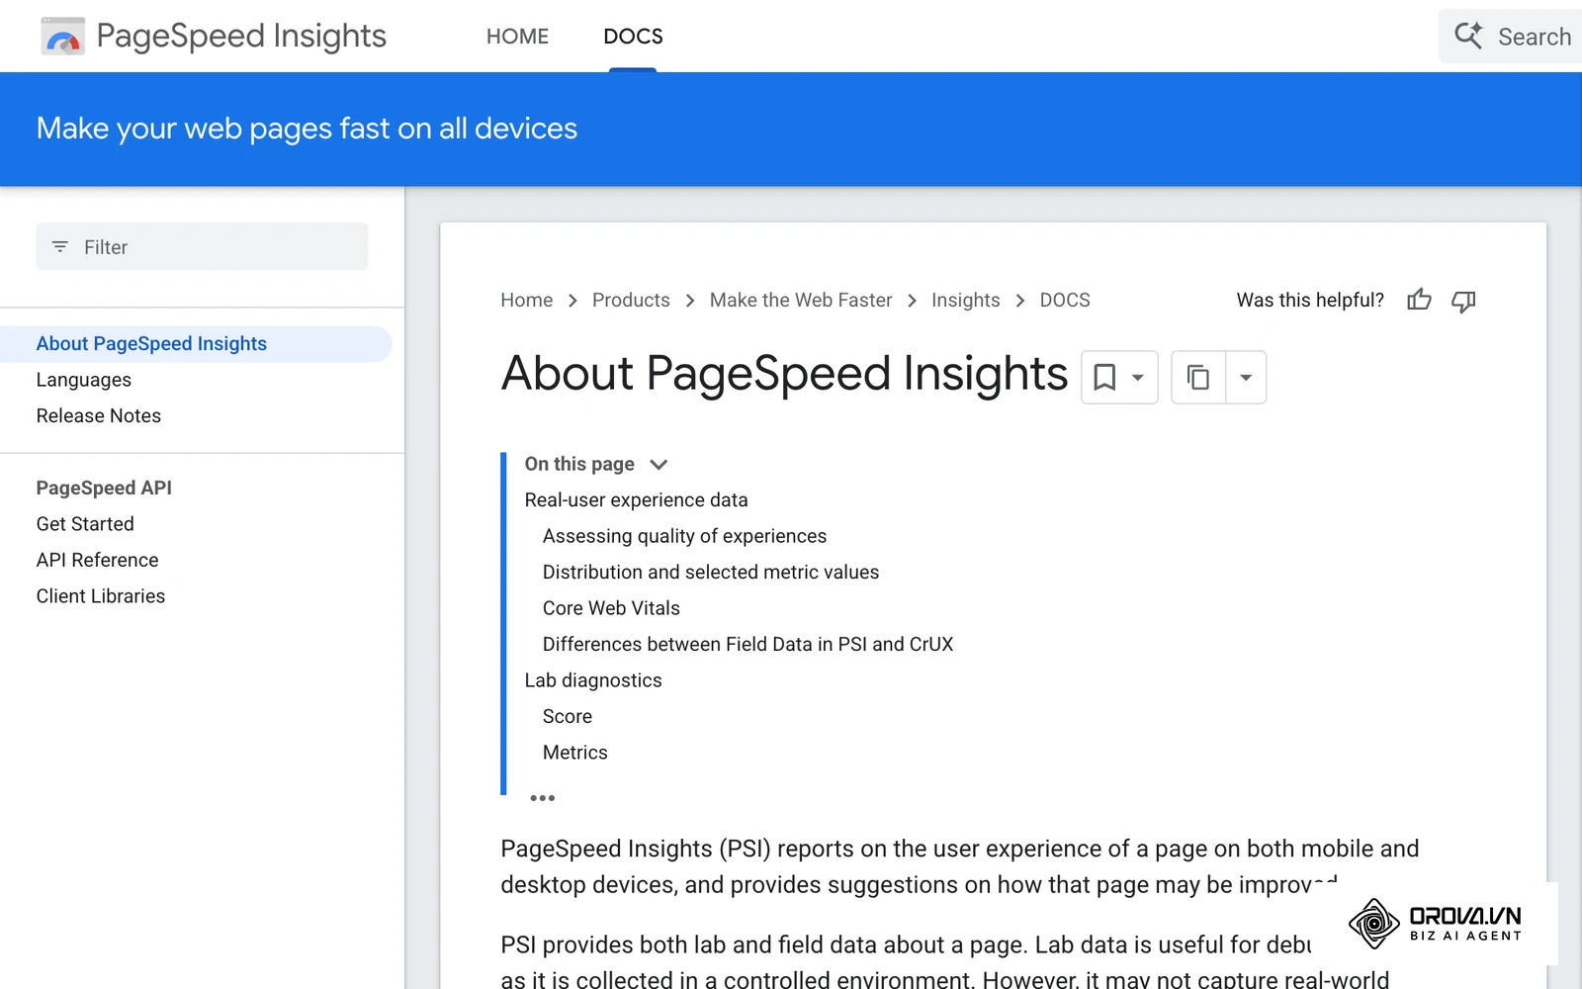Click the Filter input field
Screen dimensions: 1582x989
click(202, 246)
